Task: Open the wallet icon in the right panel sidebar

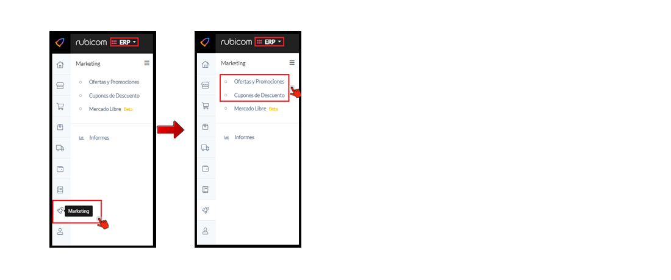Action: [205, 168]
